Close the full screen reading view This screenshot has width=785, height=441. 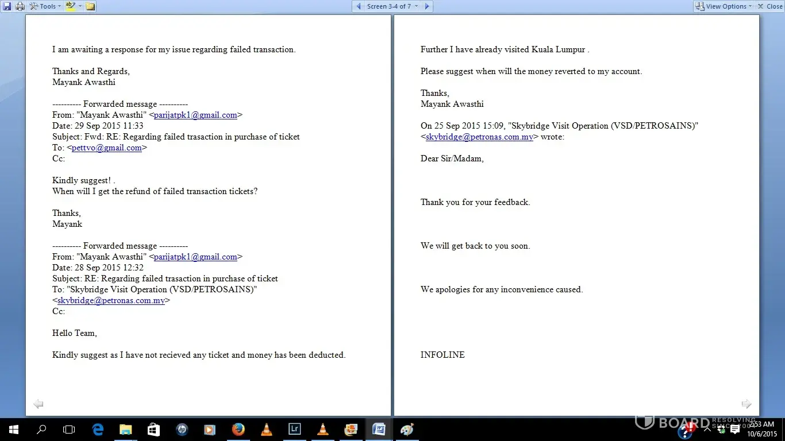click(x=769, y=6)
